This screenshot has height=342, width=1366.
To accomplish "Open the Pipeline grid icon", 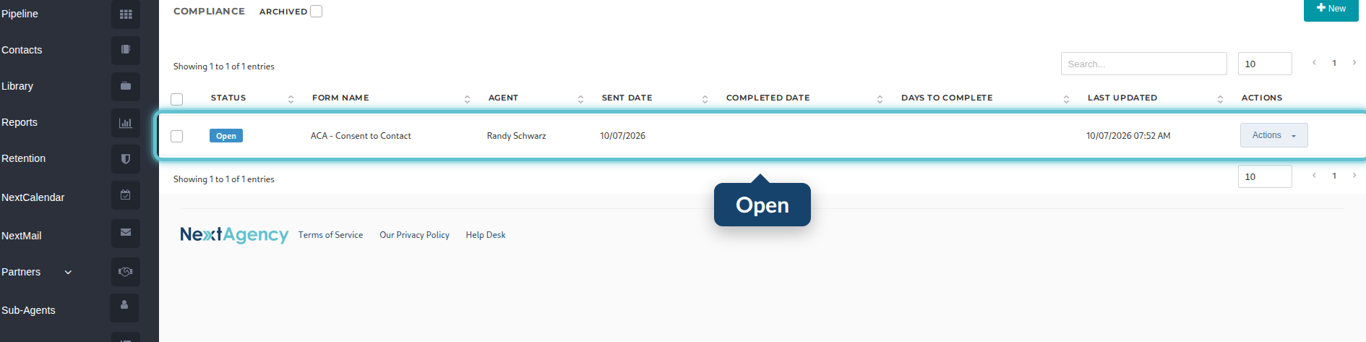I will coord(126,14).
